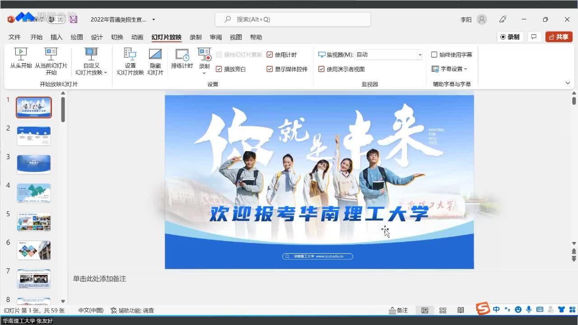The image size is (578, 325).
Task: Toggle Use Presenter View (使用演示者视图) checkbox
Action: point(322,69)
